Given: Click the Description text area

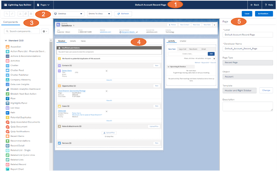Looking at the screenshot, I should [248, 106].
